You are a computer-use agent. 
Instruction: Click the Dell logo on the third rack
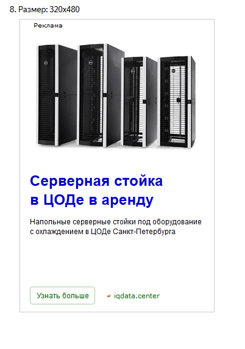coord(133,72)
